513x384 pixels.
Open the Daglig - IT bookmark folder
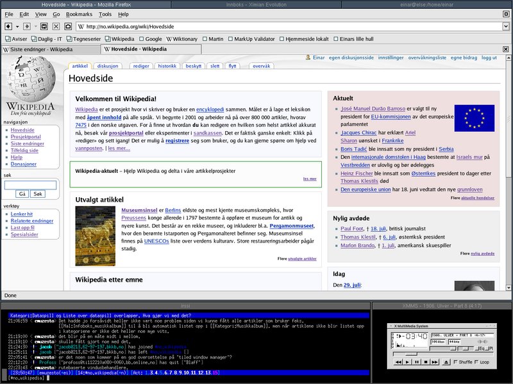46,39
